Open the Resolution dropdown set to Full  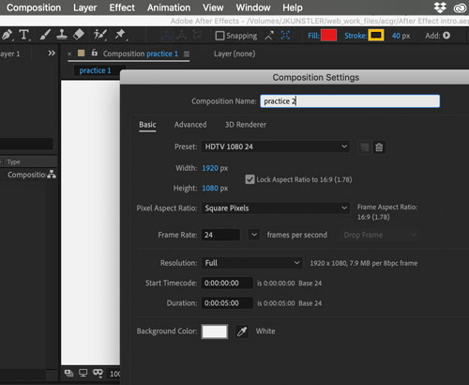click(252, 263)
